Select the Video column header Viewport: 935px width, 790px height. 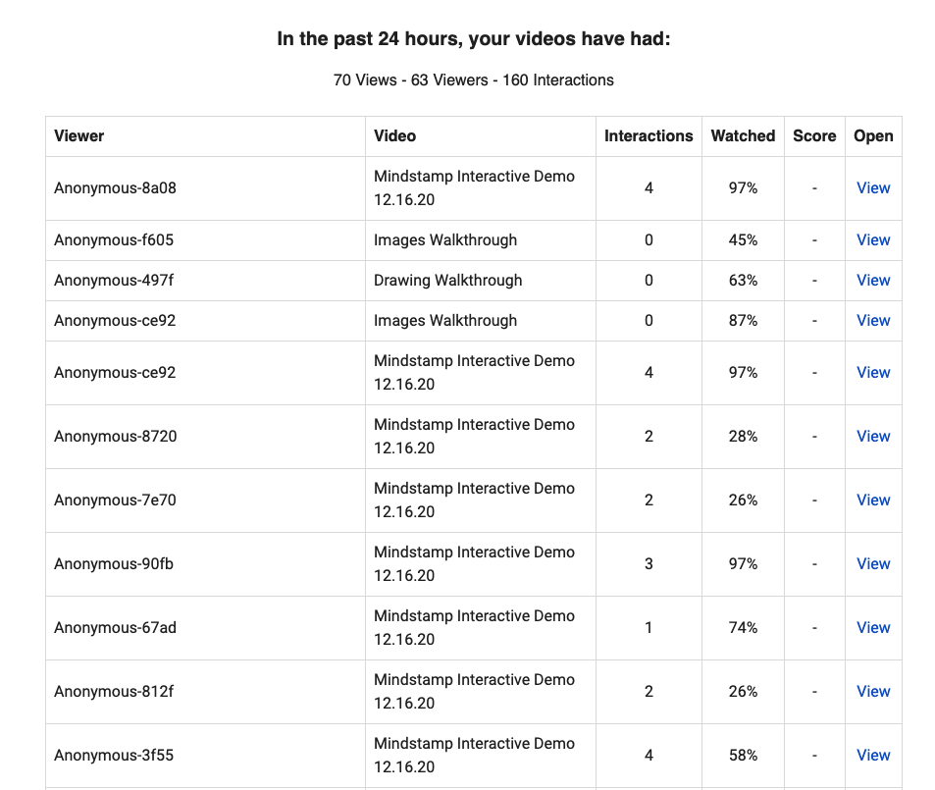[394, 135]
